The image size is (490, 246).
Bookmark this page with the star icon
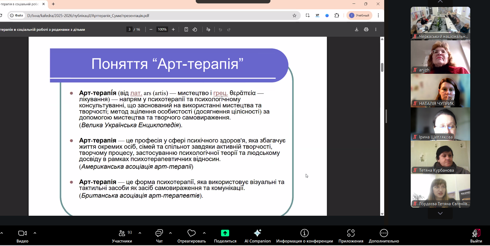tap(294, 16)
